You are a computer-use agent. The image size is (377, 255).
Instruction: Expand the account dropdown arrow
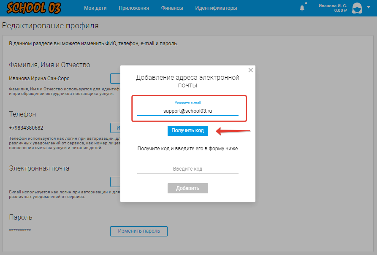click(369, 7)
